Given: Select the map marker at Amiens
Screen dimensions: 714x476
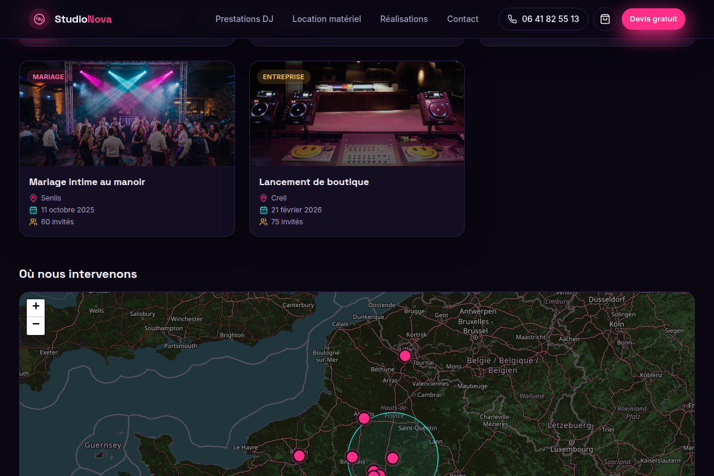Looking at the screenshot, I should pos(364,418).
